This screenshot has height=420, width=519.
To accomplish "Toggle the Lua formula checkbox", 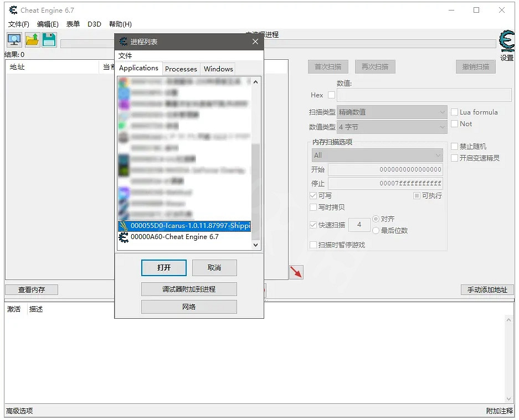I will pos(455,112).
